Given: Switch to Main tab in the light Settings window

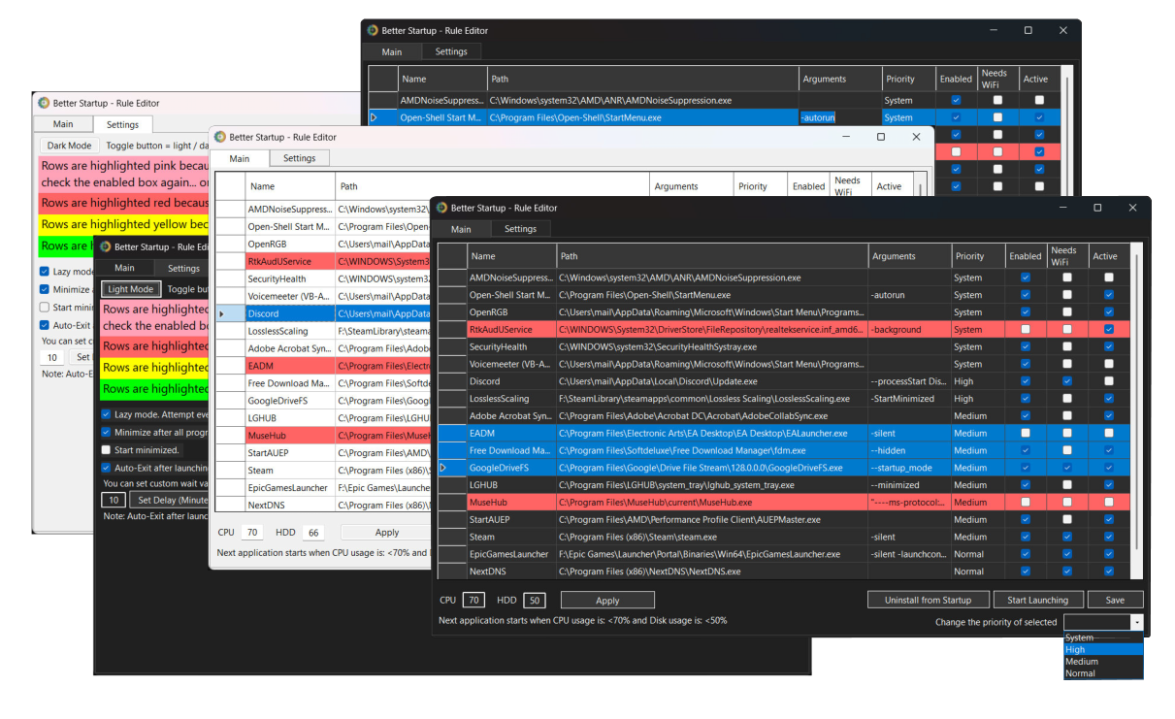Looking at the screenshot, I should point(63,124).
